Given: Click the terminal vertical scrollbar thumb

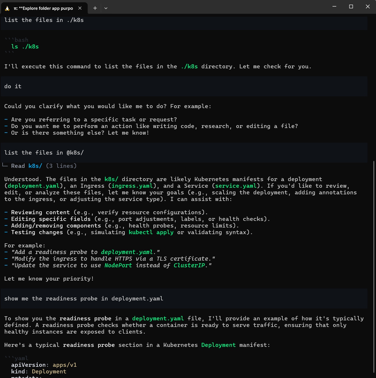Looking at the screenshot, I should click(x=374, y=267).
